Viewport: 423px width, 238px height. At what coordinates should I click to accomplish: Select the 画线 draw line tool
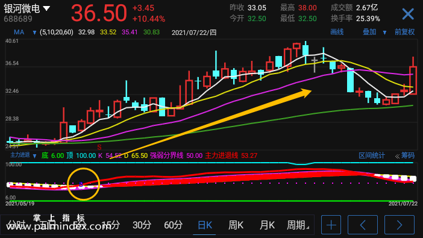coord(337,32)
